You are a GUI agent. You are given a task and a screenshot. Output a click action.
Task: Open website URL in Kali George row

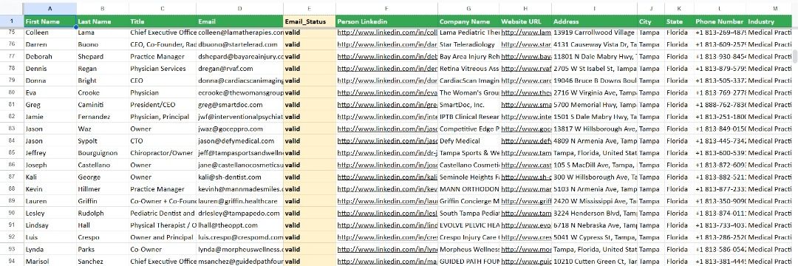click(526, 177)
